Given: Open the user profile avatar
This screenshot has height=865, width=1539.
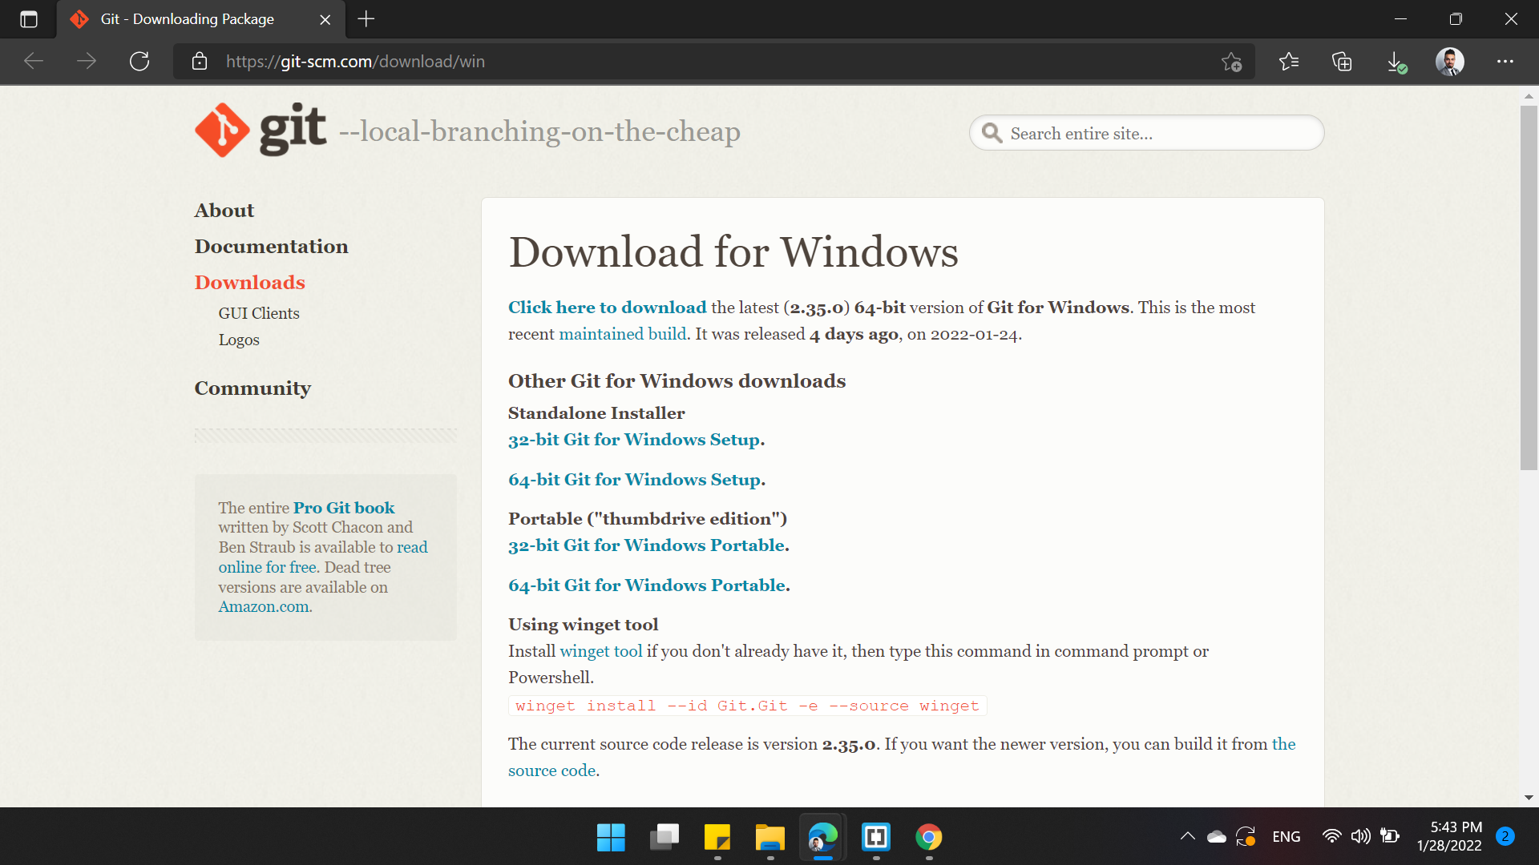Looking at the screenshot, I should (x=1449, y=62).
